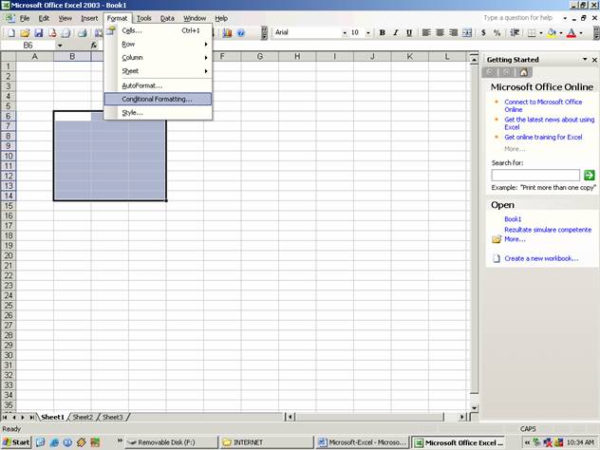The image size is (600, 450).
Task: Click the Borders toolbar icon
Action: click(x=532, y=33)
